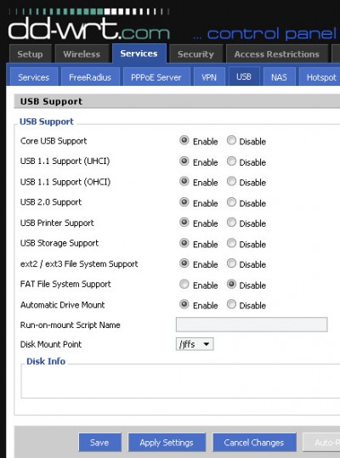Click the Apply Settings button

click(167, 442)
